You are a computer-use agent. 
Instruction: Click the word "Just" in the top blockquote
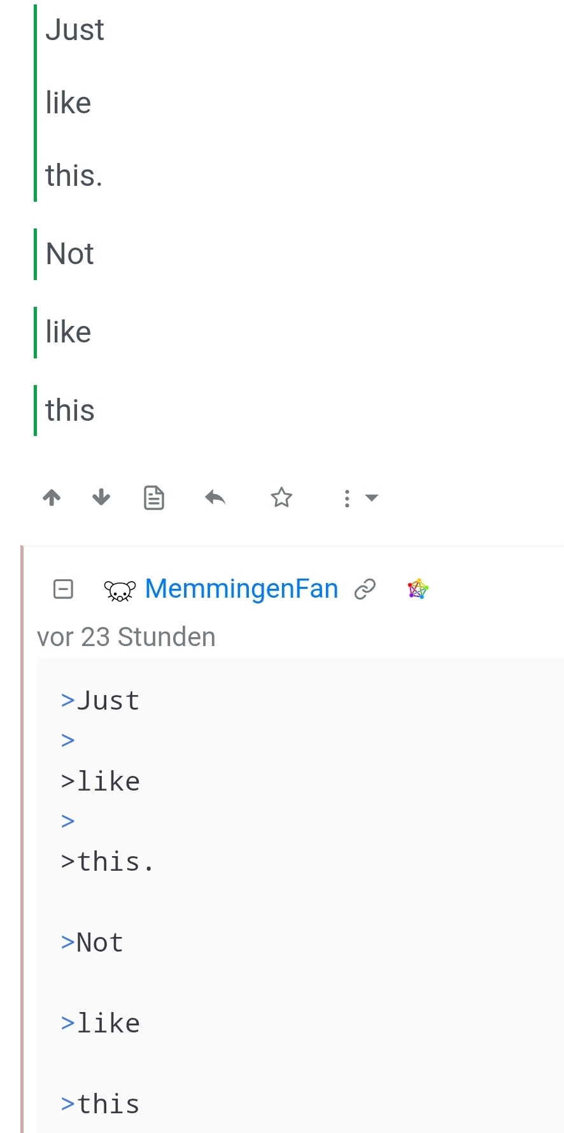coord(74,30)
